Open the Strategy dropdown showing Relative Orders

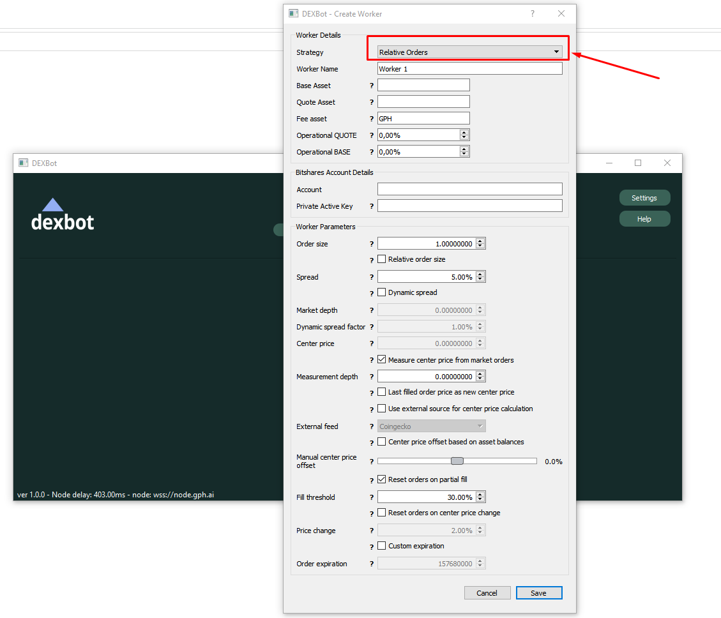point(469,52)
